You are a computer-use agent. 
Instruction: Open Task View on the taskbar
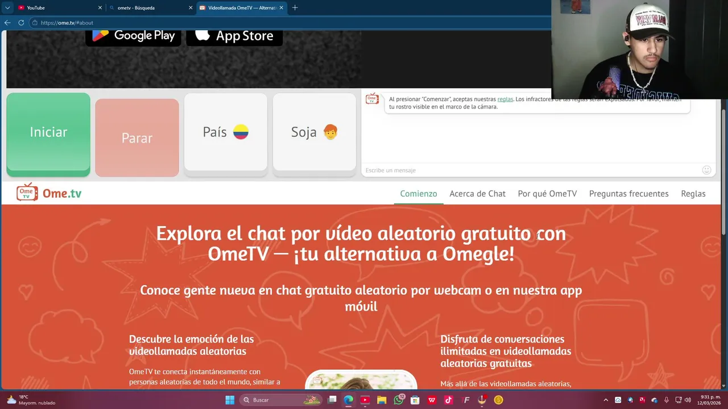pyautogui.click(x=332, y=400)
